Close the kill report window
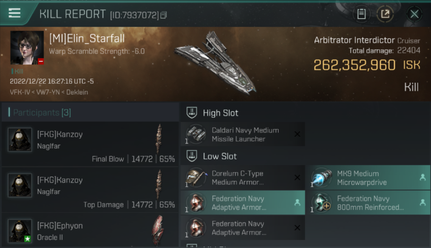Image resolution: width=431 pixels, height=248 pixels. (x=414, y=14)
